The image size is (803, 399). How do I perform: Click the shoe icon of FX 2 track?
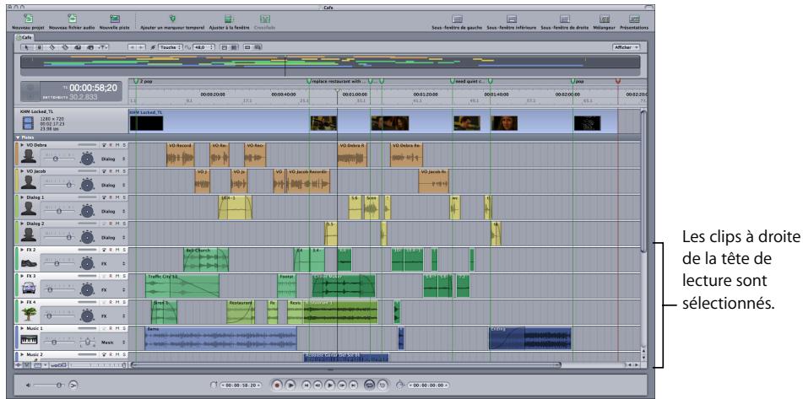click(28, 263)
